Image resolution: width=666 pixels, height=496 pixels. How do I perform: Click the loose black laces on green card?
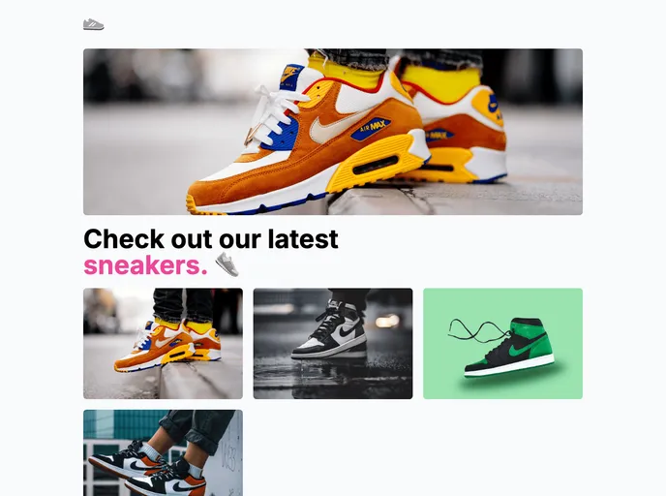[x=478, y=331]
